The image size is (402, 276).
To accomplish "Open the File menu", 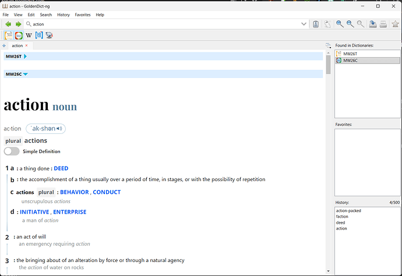I will coord(5,15).
